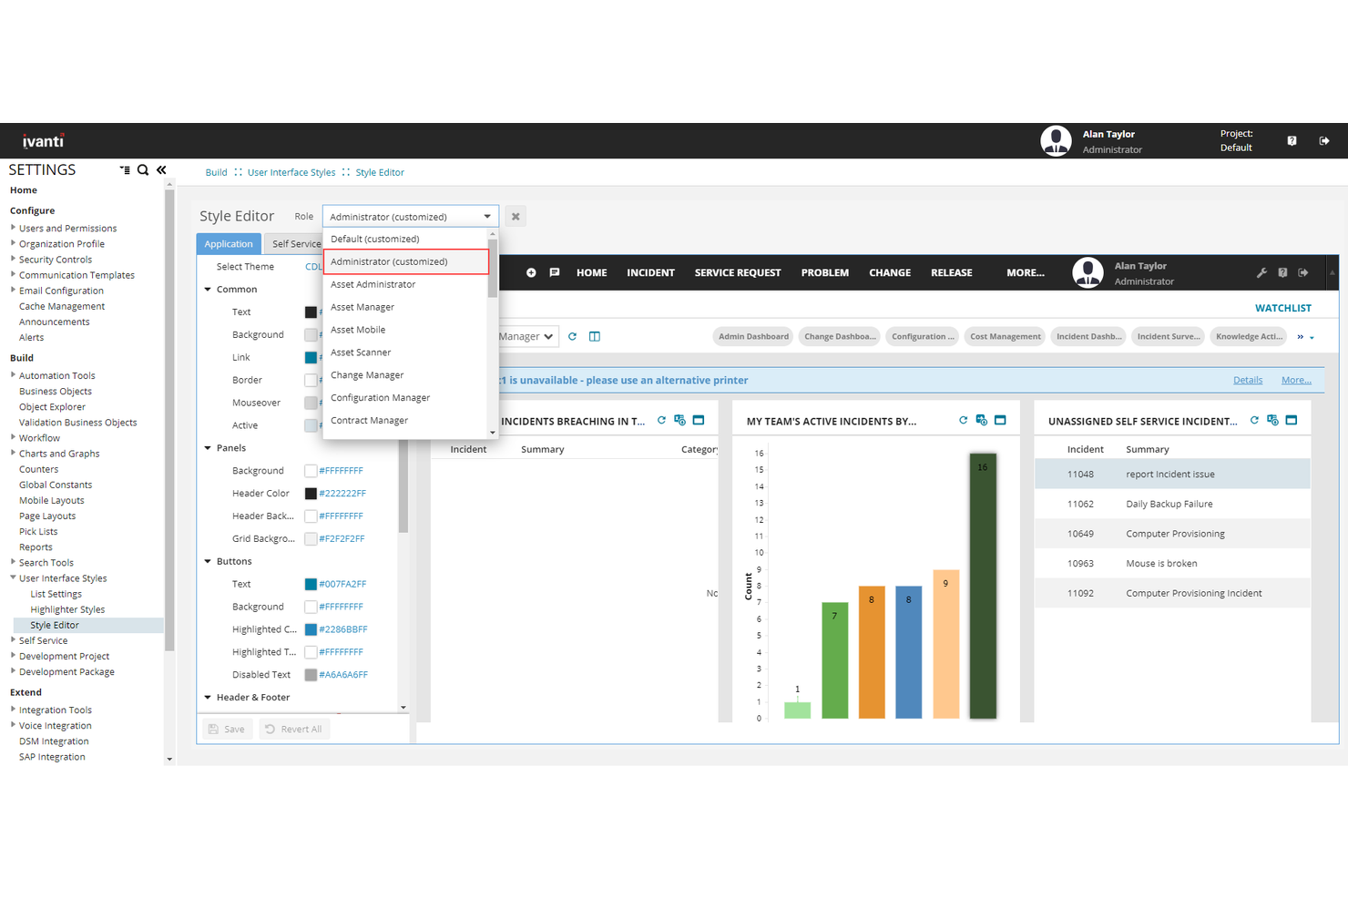Click the Save button in the Style Editor
Viewport: 1348px width, 899px height.
[226, 729]
